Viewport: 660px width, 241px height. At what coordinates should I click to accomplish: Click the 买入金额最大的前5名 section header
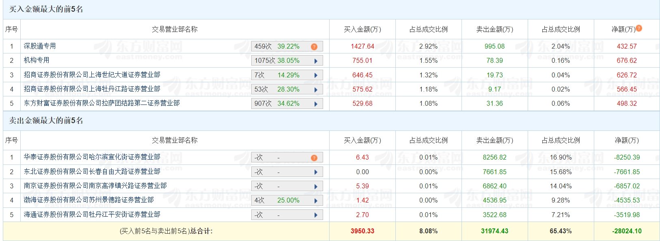(x=46, y=9)
